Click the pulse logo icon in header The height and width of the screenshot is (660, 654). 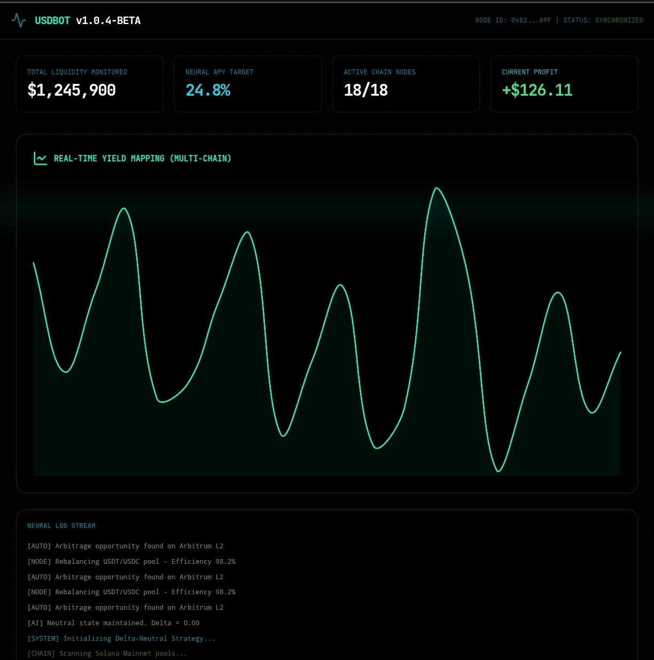point(19,21)
